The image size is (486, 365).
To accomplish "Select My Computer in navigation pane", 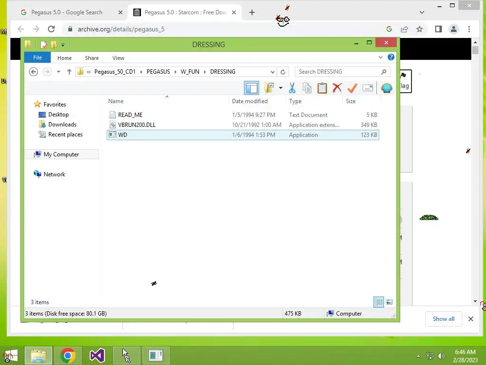I will click(61, 154).
